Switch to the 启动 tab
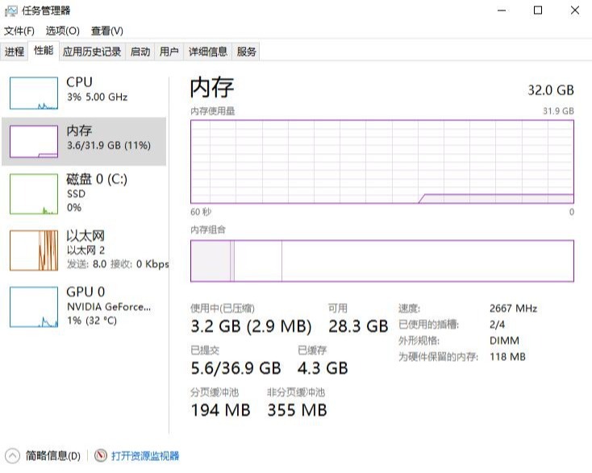This screenshot has width=592, height=473. (x=140, y=52)
